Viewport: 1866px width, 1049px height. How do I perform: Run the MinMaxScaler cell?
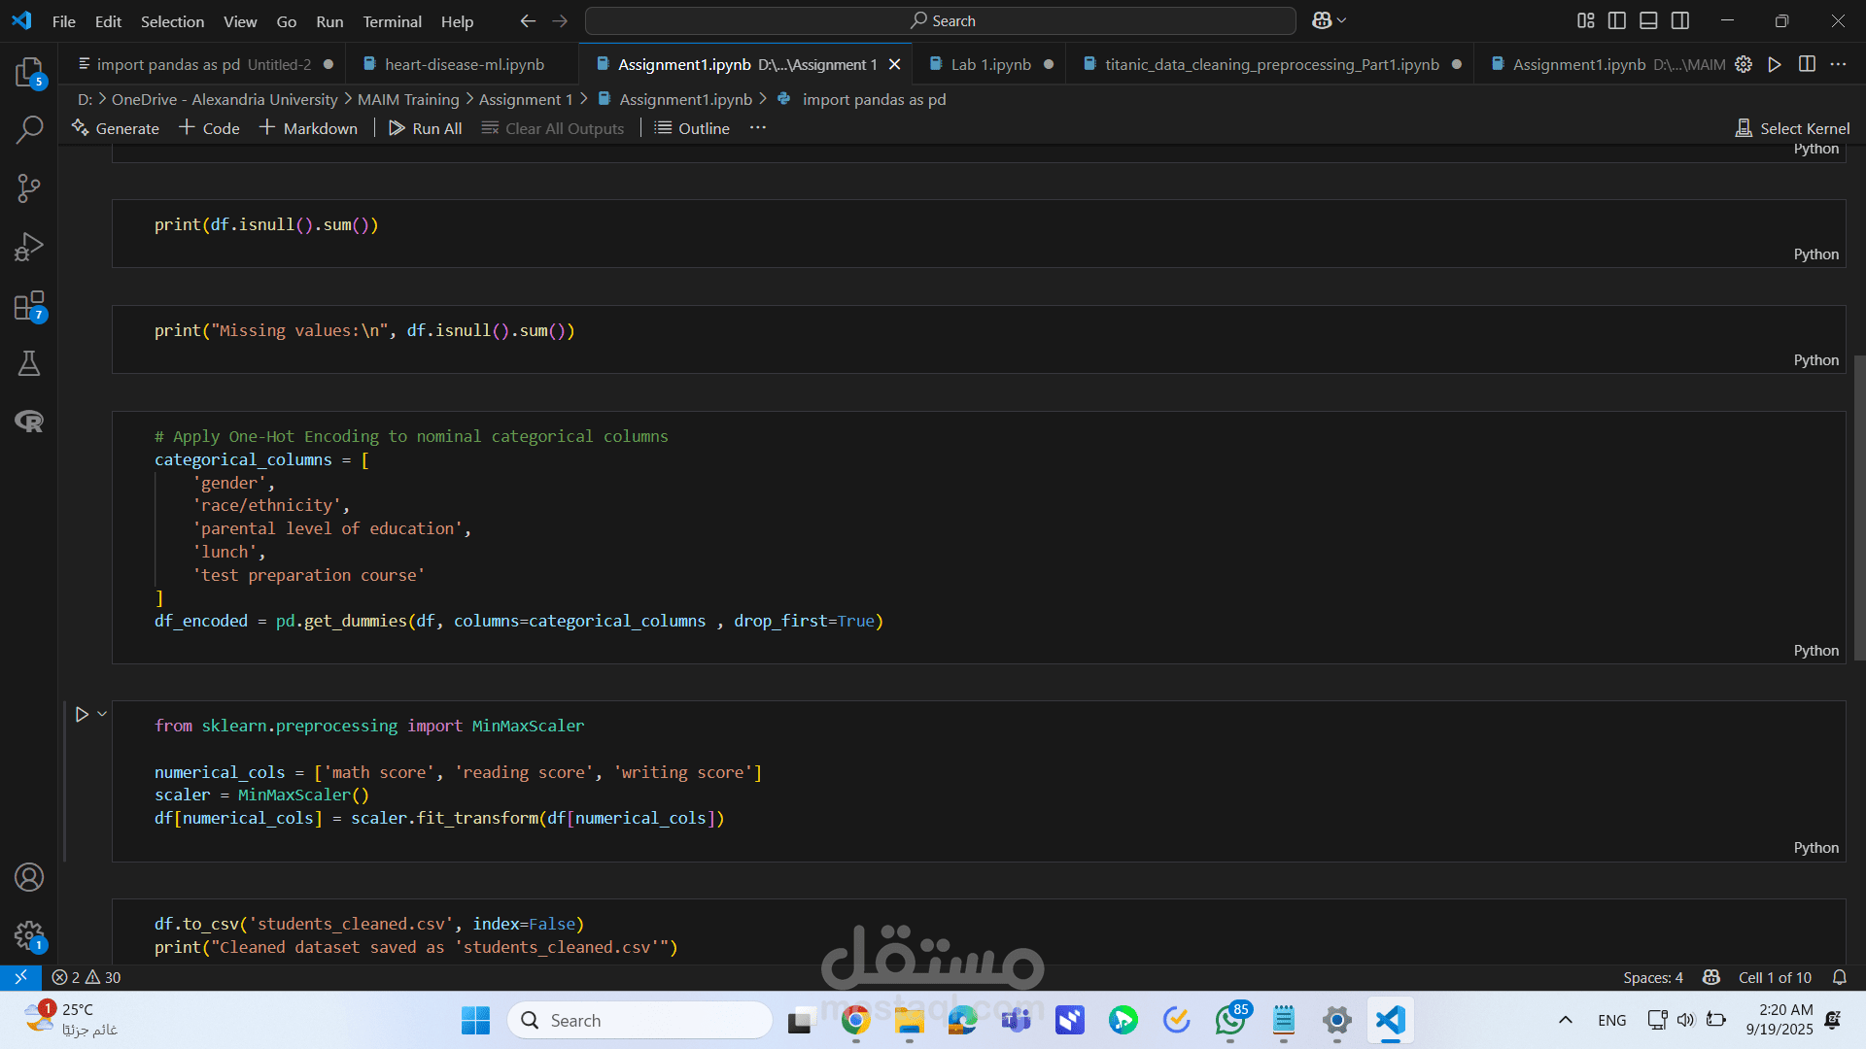click(82, 714)
